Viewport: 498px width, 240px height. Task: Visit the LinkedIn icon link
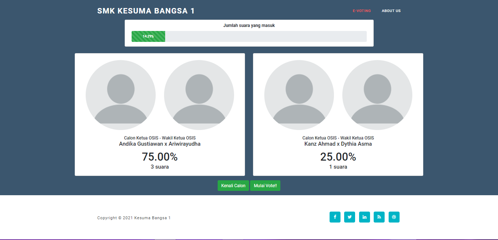(x=365, y=217)
